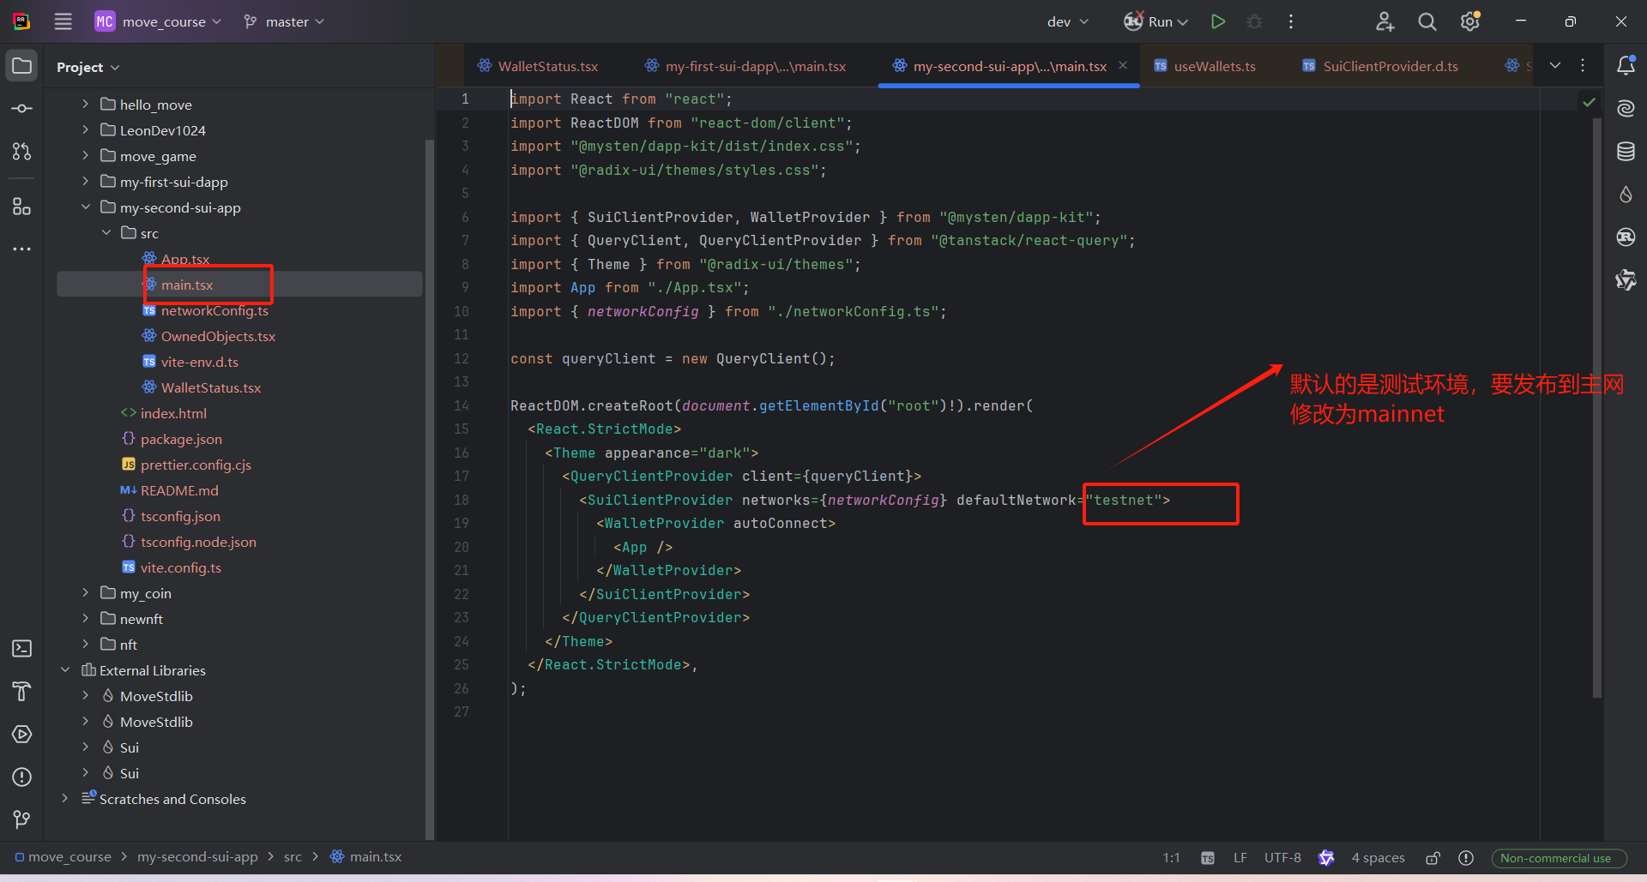Image resolution: width=1647 pixels, height=882 pixels.
Task: Open the Pull Requests tool window icon
Action: pos(22,152)
